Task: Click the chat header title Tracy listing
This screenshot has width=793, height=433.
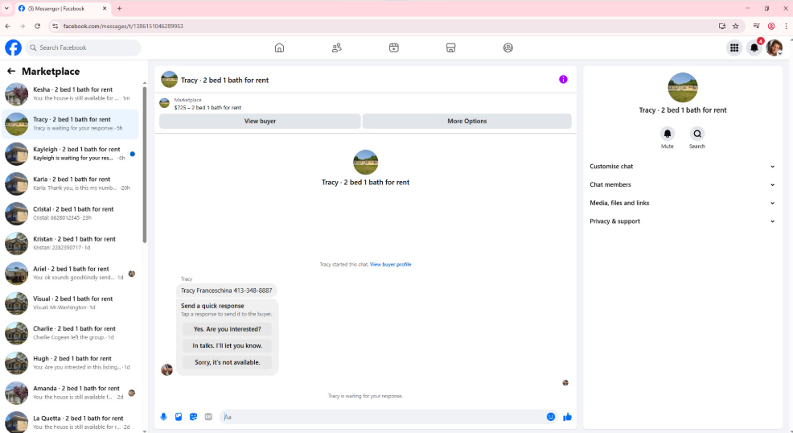Action: 224,80
